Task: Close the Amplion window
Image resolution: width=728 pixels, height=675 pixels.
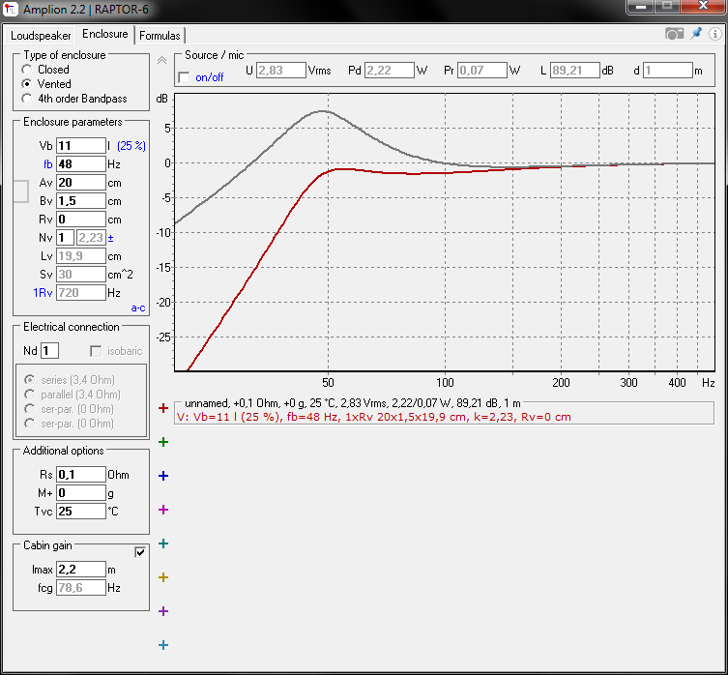Action: coord(703,7)
